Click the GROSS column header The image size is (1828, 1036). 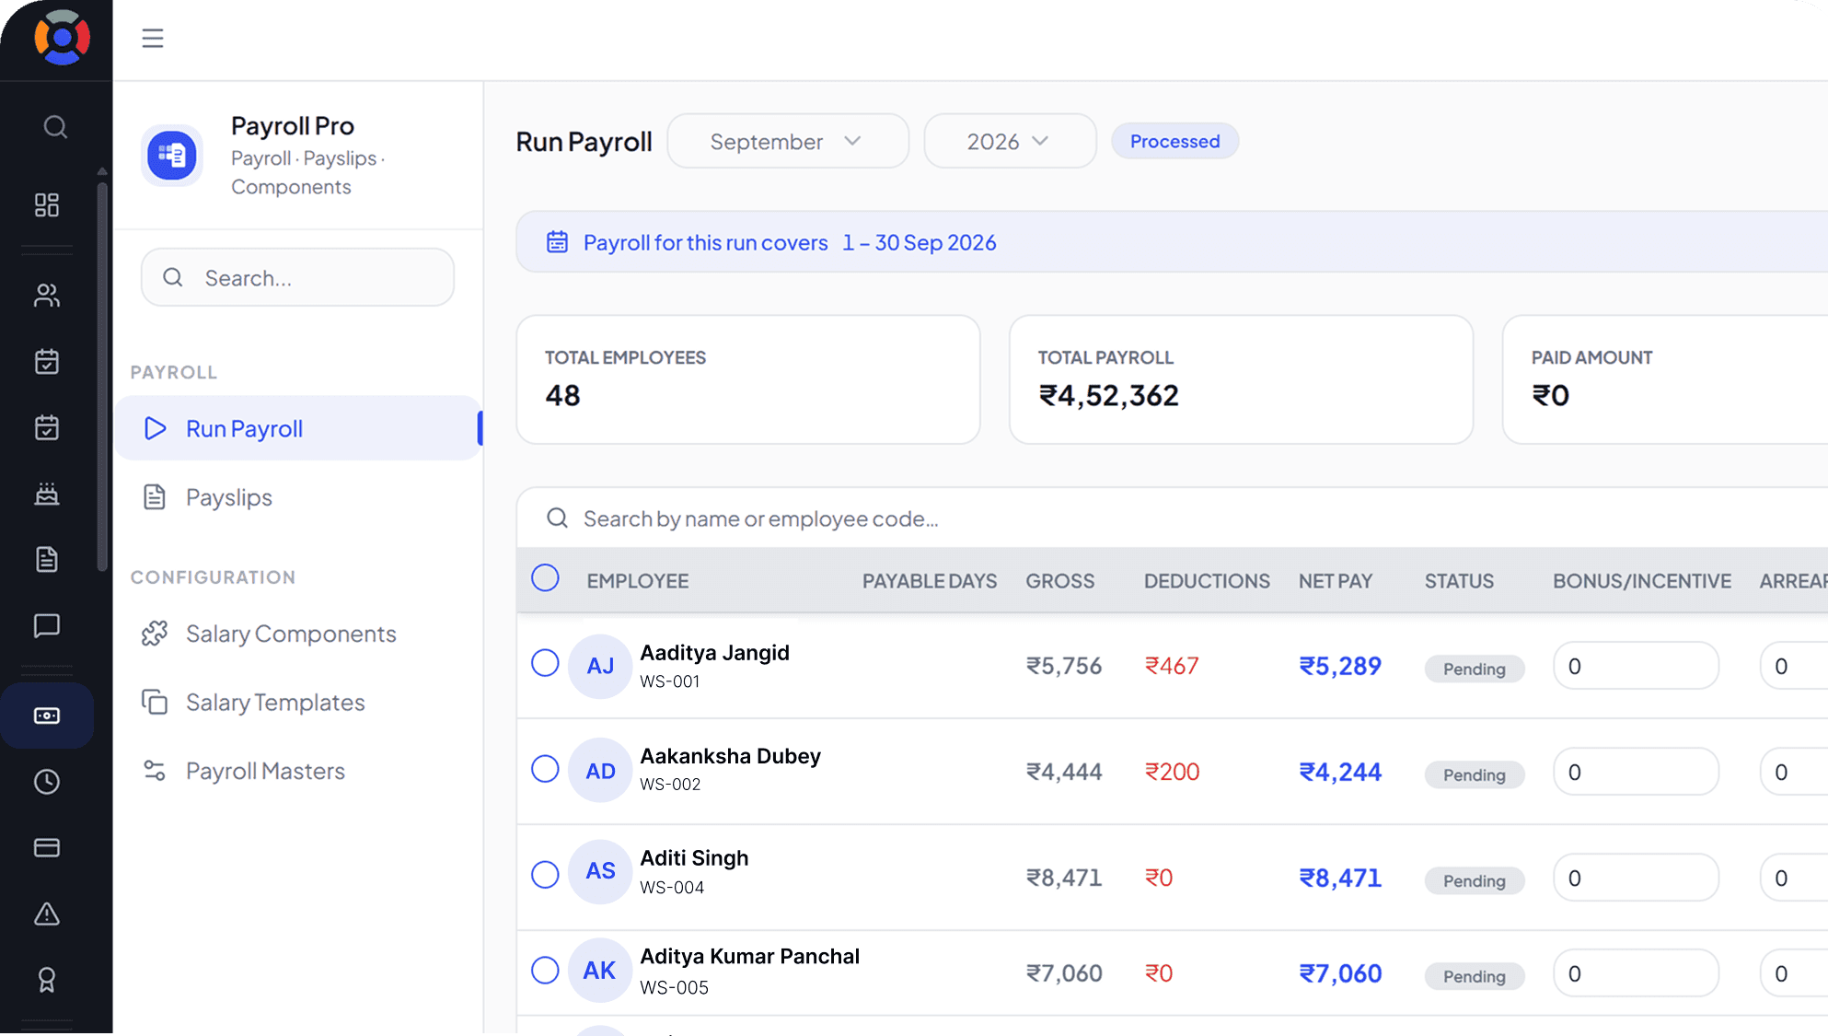point(1060,581)
